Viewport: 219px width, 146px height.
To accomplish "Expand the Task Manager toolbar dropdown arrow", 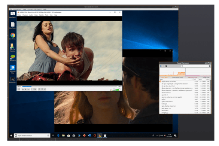I will click(x=163, y=66).
